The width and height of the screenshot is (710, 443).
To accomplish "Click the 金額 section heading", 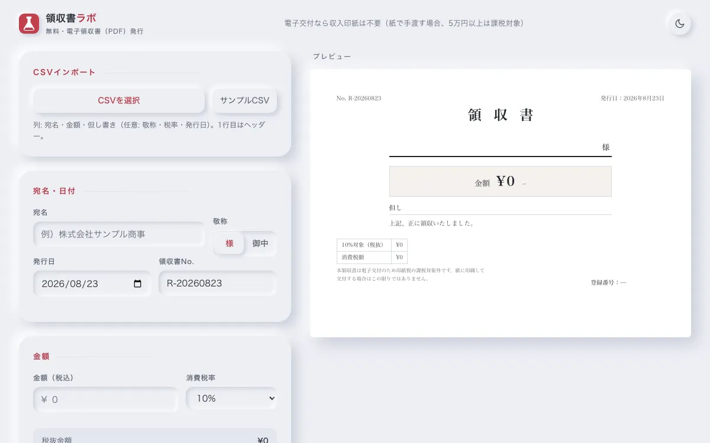I will [41, 356].
